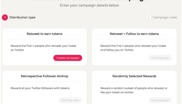Screen dimensions: 182x104
Task: Select the Randomly Selected Rewards heading
Action: tap(134, 76)
